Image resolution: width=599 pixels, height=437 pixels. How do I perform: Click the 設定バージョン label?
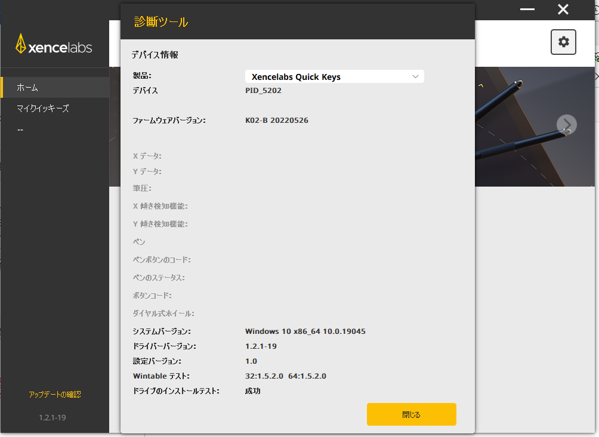[157, 361]
